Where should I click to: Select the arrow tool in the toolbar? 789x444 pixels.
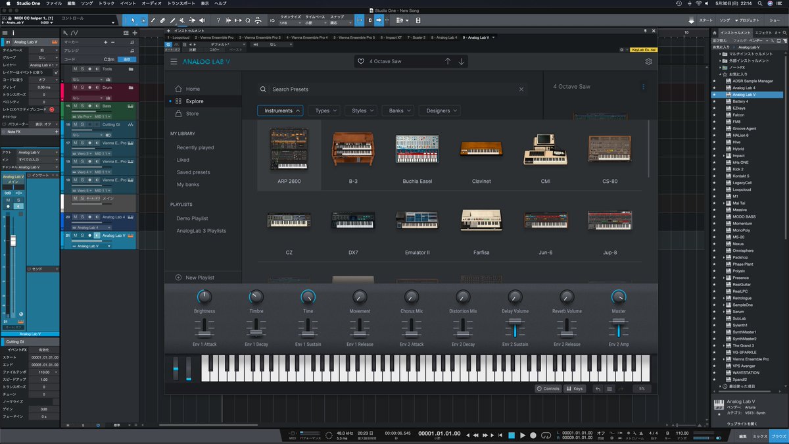[x=133, y=20]
